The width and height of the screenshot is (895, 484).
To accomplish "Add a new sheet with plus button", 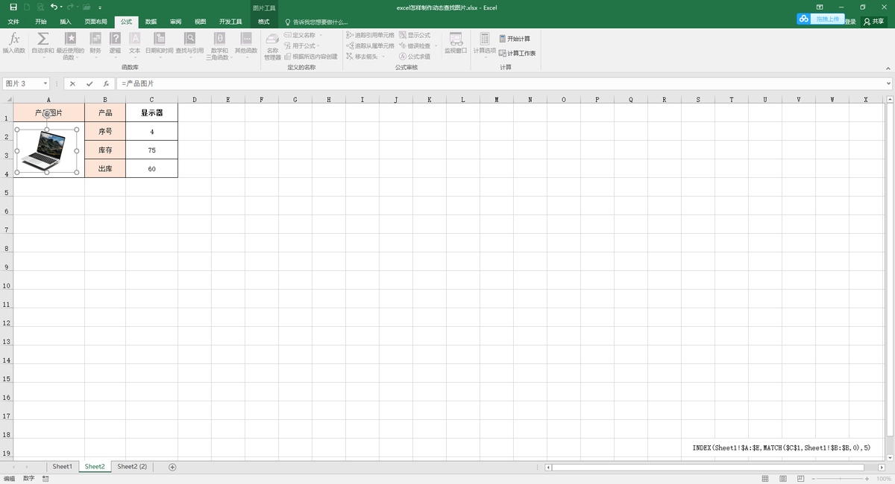I will (172, 467).
